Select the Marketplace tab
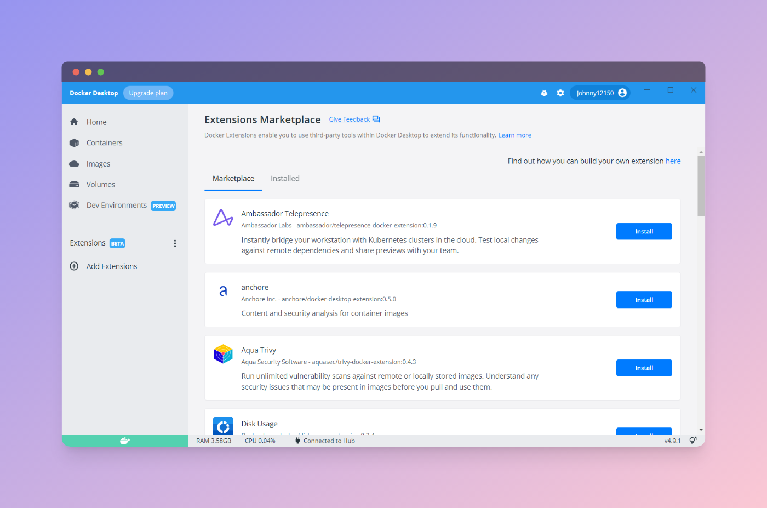 233,178
